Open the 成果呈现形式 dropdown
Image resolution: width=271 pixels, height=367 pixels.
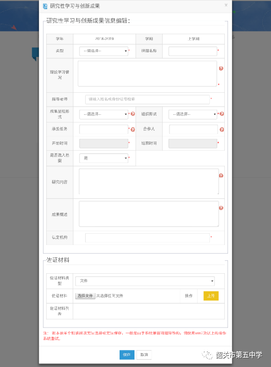click(104, 114)
